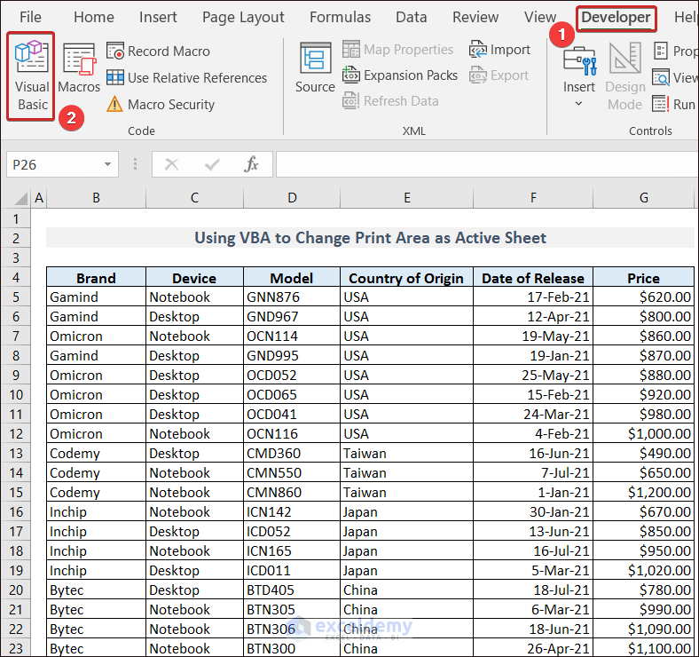
Task: Select the Price header cell
Action: (643, 278)
